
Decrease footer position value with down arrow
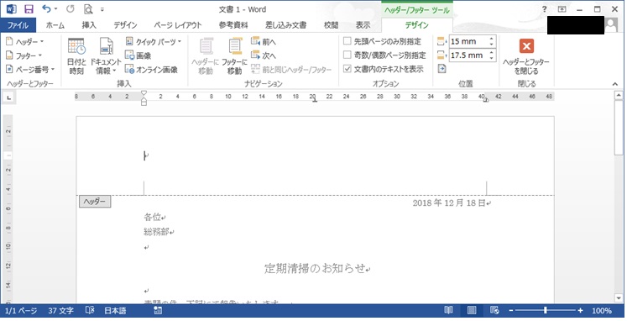pyautogui.click(x=492, y=59)
